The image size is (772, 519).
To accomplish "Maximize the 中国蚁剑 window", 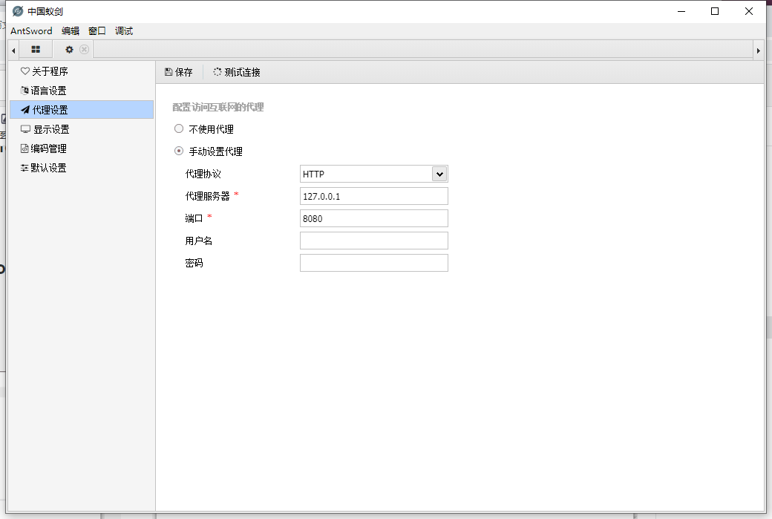I will pos(715,11).
